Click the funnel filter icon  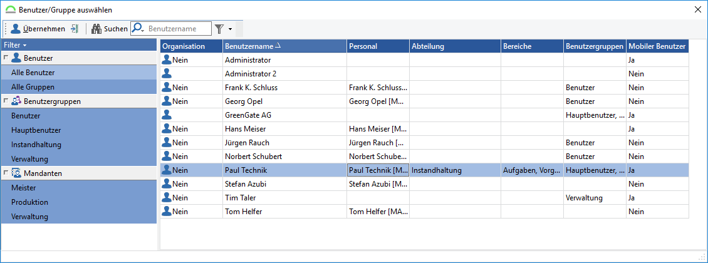coord(219,29)
